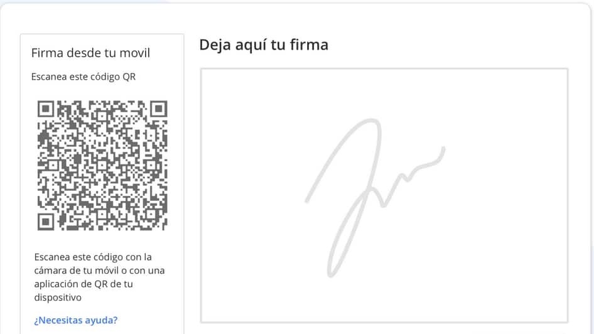
Task: Click the QR code image
Action: tap(102, 166)
